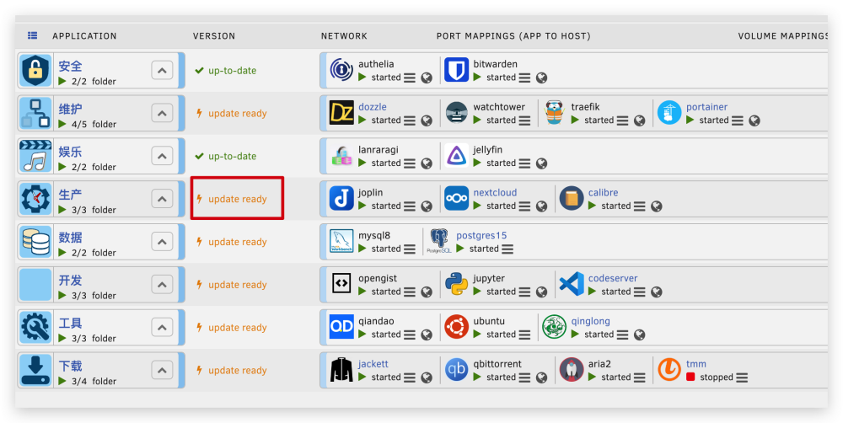Screen dimensions: 843x423
Task: Open the qinglong link
Action: 590,321
